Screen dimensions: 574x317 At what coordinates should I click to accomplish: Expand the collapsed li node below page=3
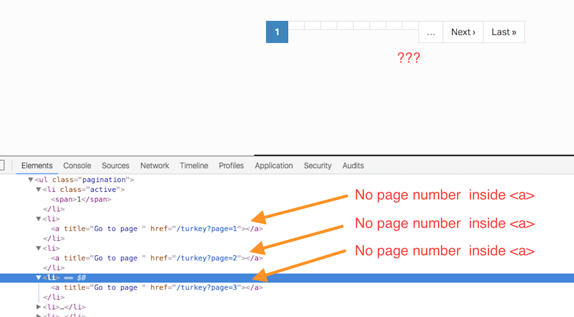click(39, 307)
